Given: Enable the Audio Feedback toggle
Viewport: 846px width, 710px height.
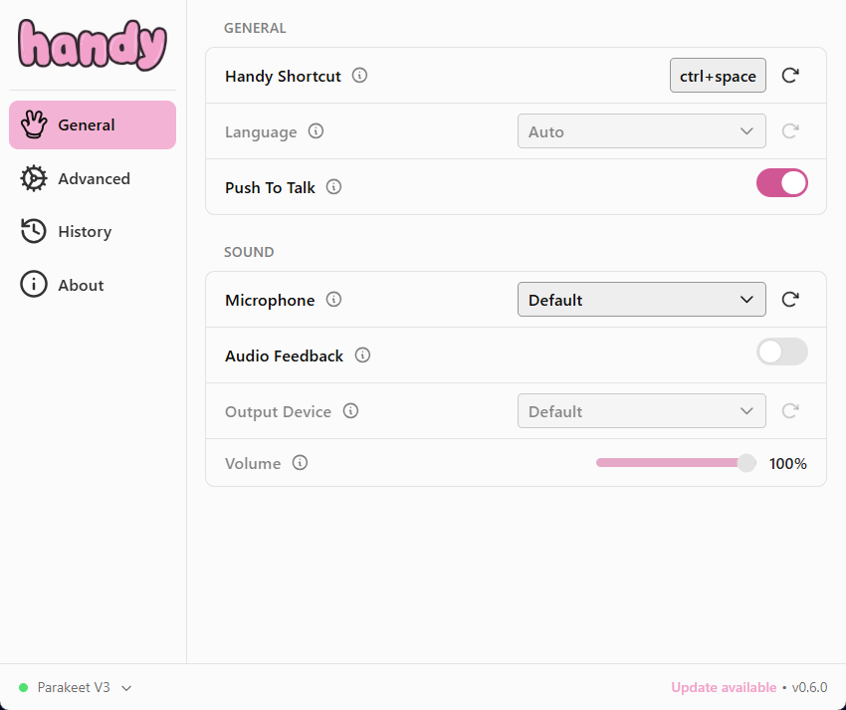Looking at the screenshot, I should (781, 352).
